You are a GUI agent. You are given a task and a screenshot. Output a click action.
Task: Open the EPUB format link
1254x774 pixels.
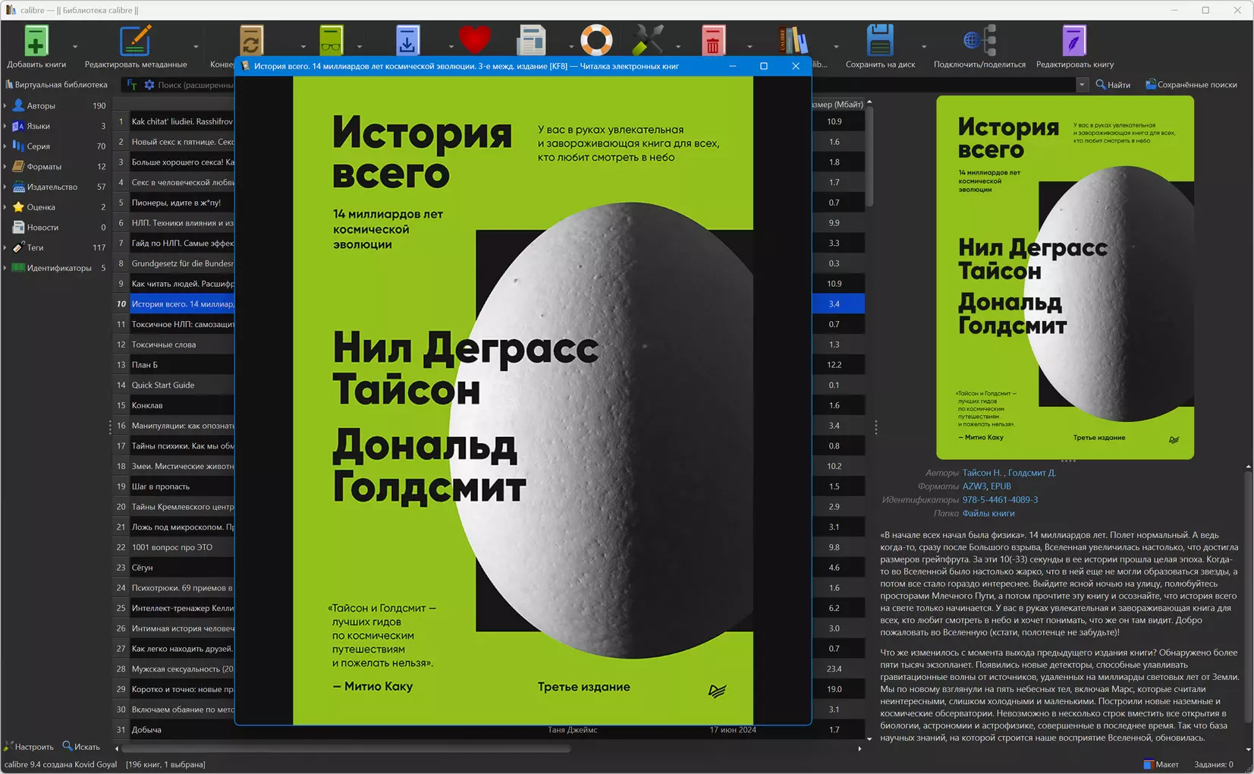pyautogui.click(x=1001, y=486)
